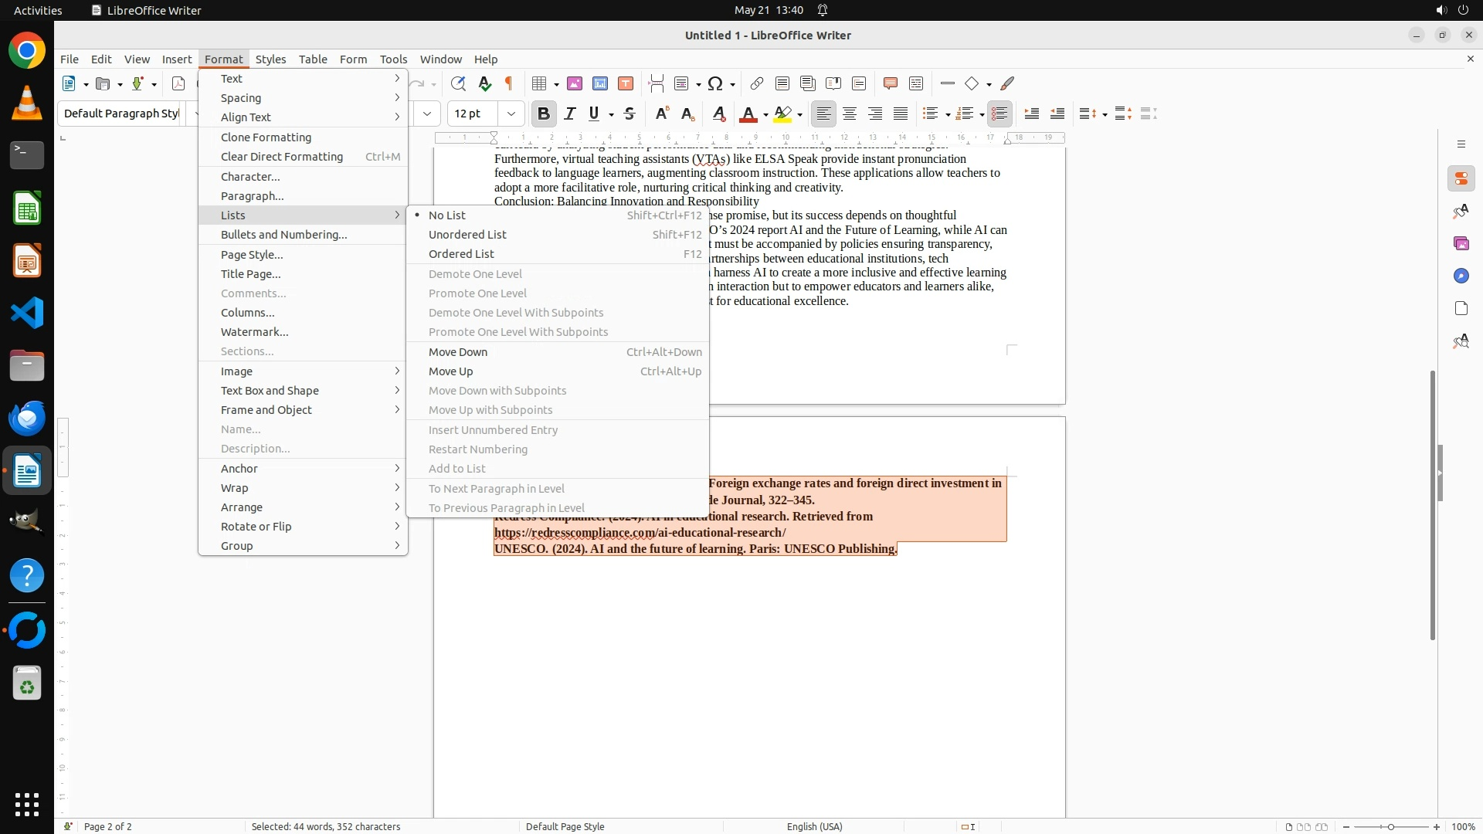Open the sidebar Navigator icon
The width and height of the screenshot is (1483, 834).
(x=1461, y=276)
